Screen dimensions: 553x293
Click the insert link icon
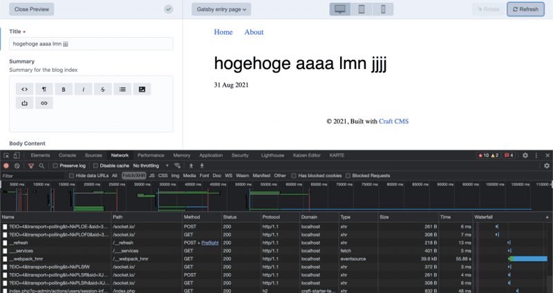click(44, 103)
